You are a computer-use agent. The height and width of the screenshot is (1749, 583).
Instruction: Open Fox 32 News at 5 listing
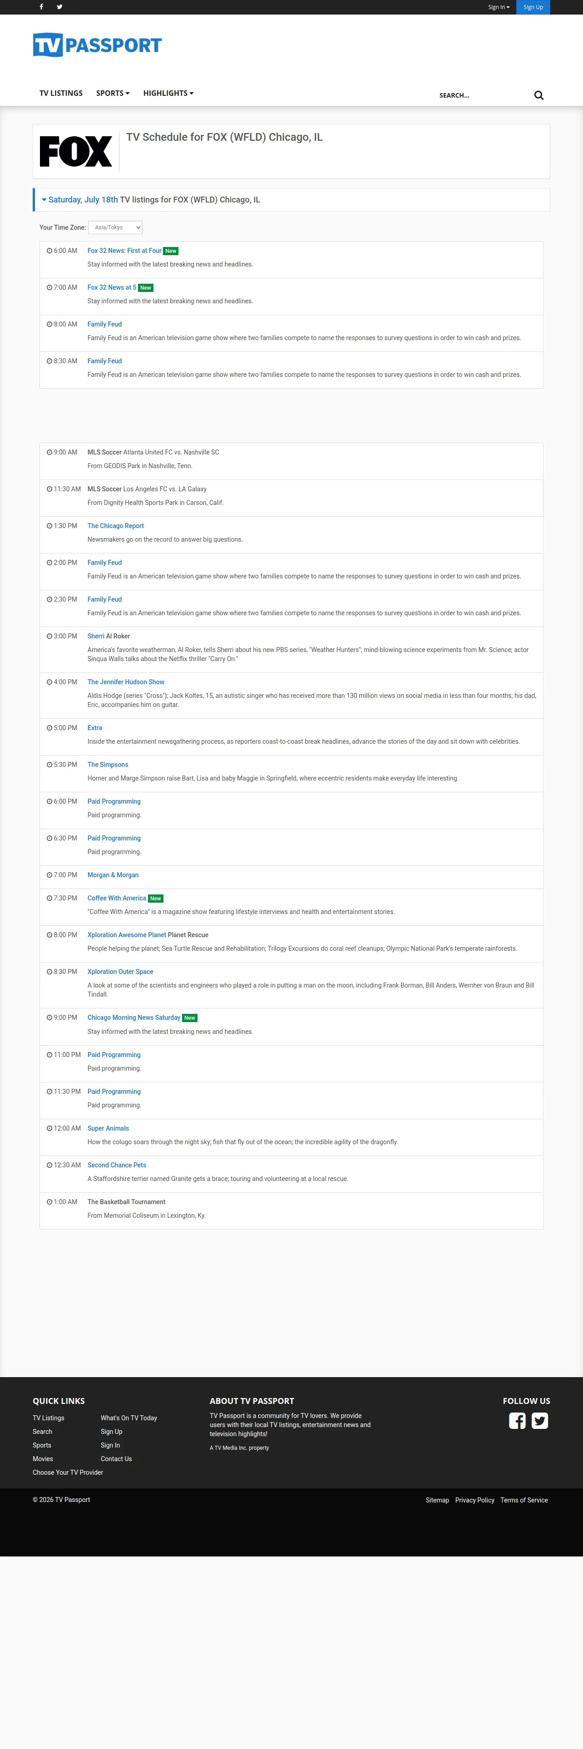click(112, 287)
